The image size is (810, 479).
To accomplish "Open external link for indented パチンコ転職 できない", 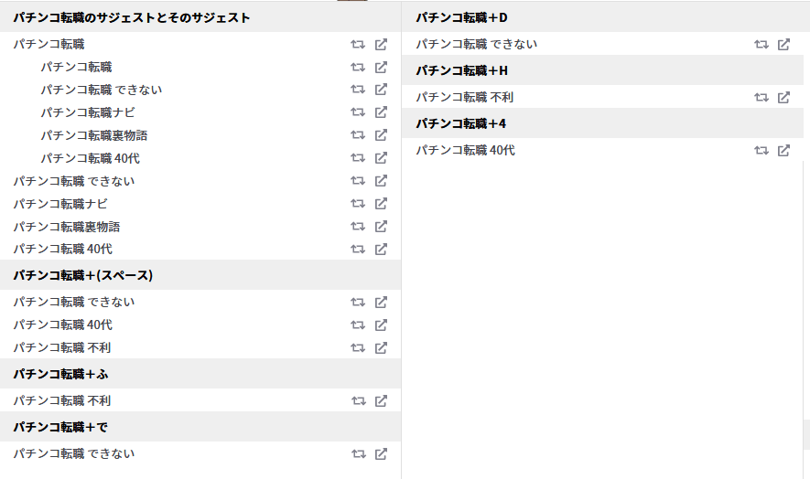I will pyautogui.click(x=381, y=90).
